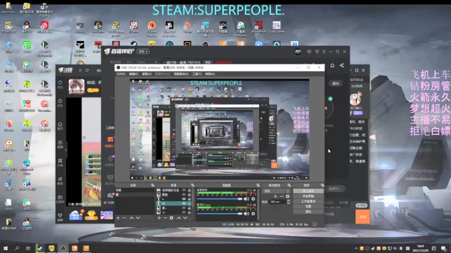The height and width of the screenshot is (253, 451).
Task: Click back arrow in Douyu window
Action: (x=80, y=70)
